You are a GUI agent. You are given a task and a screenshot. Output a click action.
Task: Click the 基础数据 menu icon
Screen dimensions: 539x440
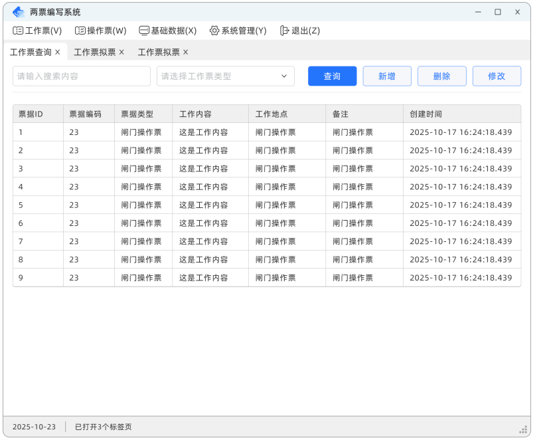point(144,31)
